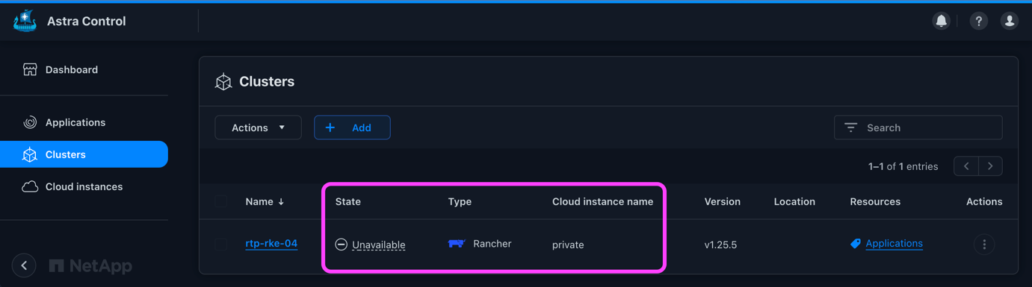Click the Applications tag icon in Resources

pos(856,243)
